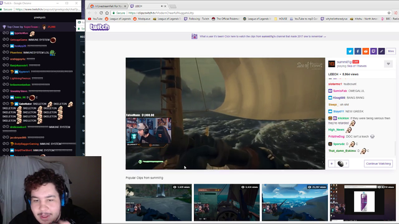Click the Chrome back arrow
The width and height of the screenshot is (399, 224).
click(x=90, y=13)
